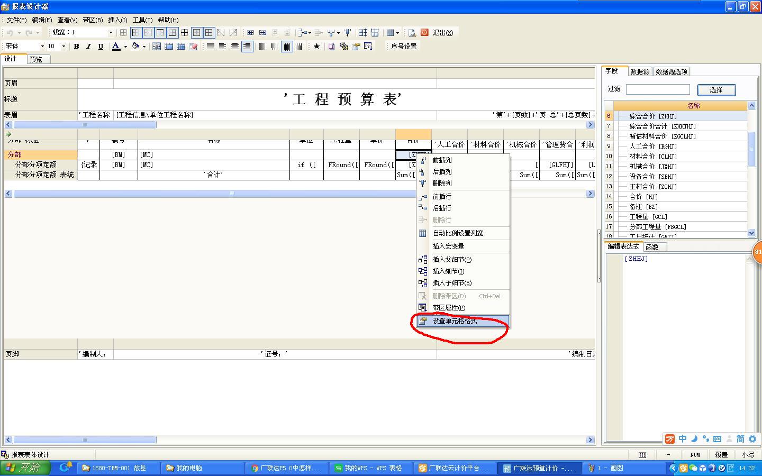Click the Bold formatting button
This screenshot has height=476, width=762.
click(x=76, y=47)
